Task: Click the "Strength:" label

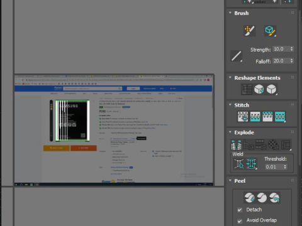Action: 260,50
